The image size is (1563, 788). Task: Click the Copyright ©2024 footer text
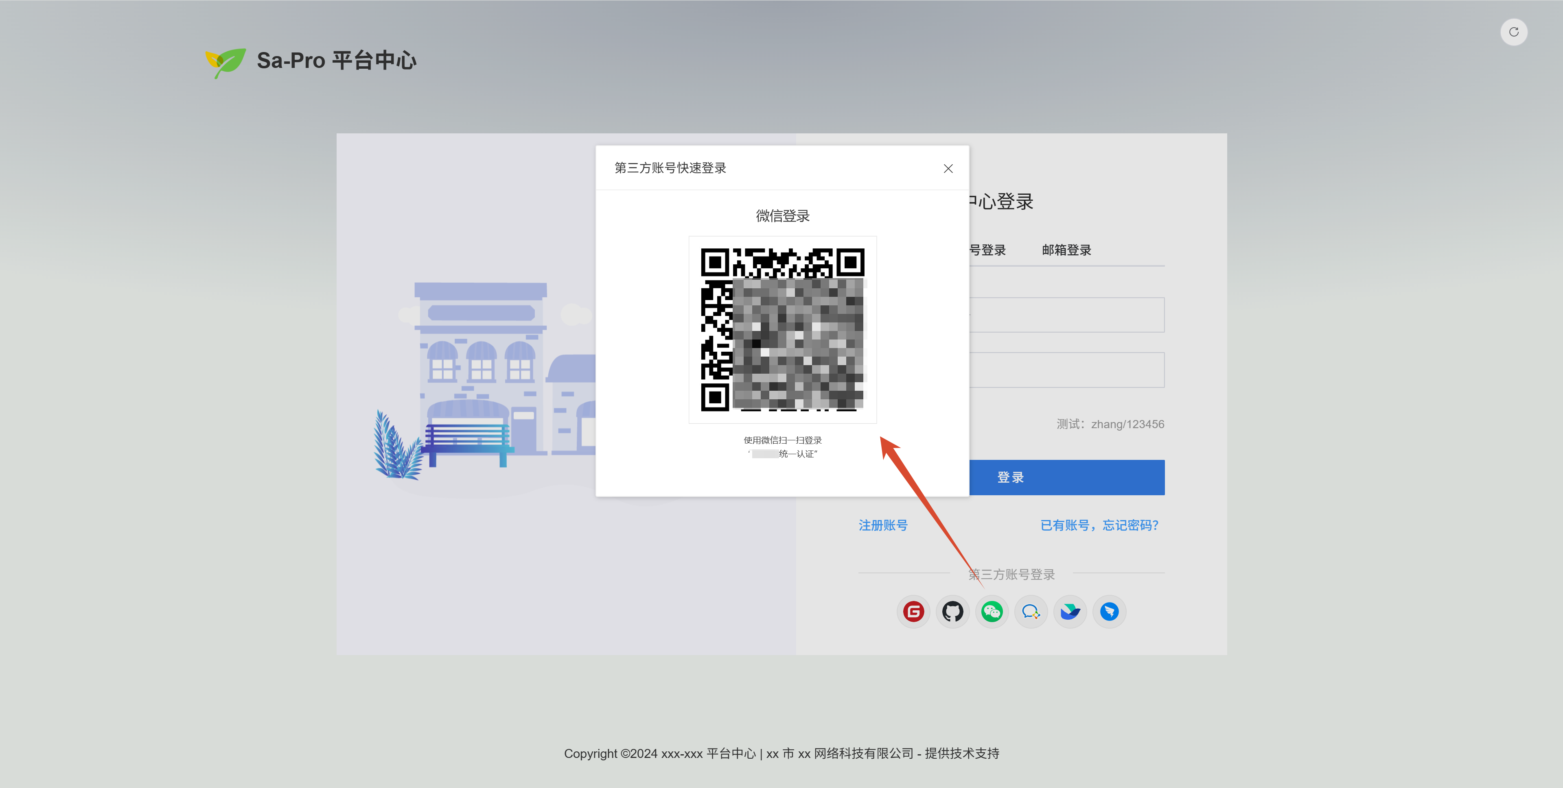[781, 753]
